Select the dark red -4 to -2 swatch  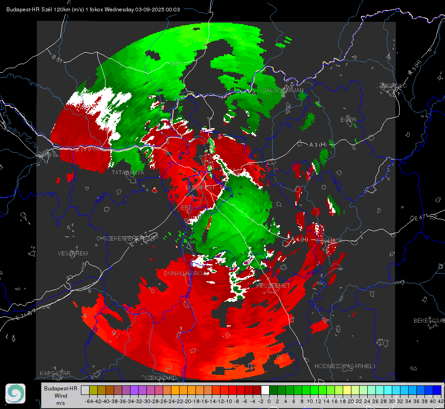click(257, 390)
